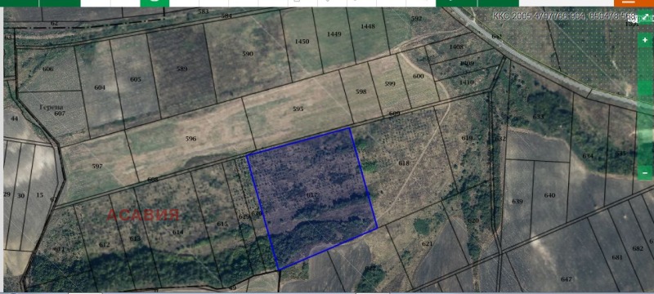The height and width of the screenshot is (294, 654).
Task: Select parcel 590
Action: [248, 54]
